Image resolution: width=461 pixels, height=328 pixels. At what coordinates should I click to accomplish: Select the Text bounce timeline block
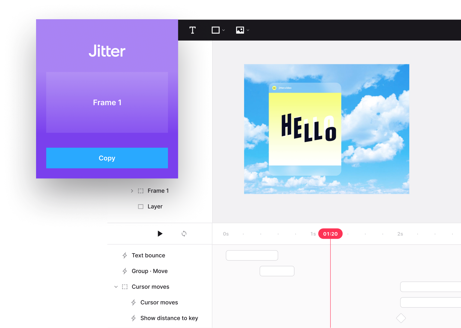252,256
